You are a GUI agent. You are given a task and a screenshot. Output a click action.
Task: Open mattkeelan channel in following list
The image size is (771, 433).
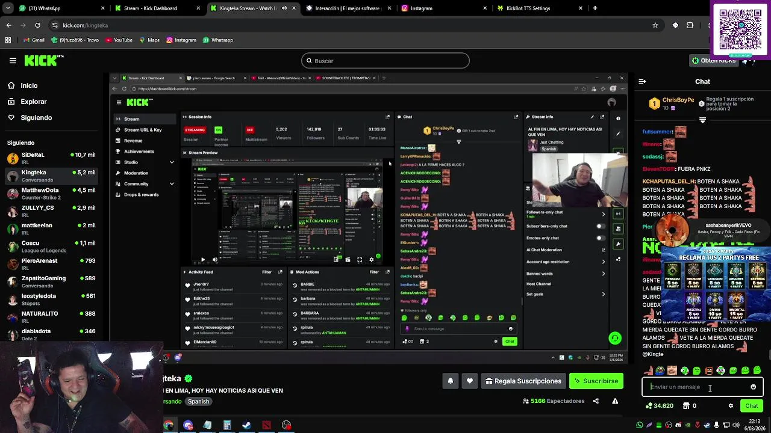pyautogui.click(x=51, y=229)
